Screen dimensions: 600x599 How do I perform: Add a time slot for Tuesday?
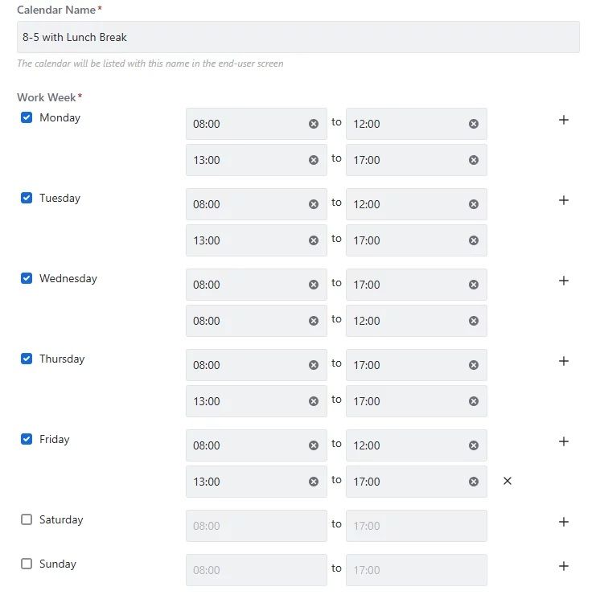click(x=564, y=200)
